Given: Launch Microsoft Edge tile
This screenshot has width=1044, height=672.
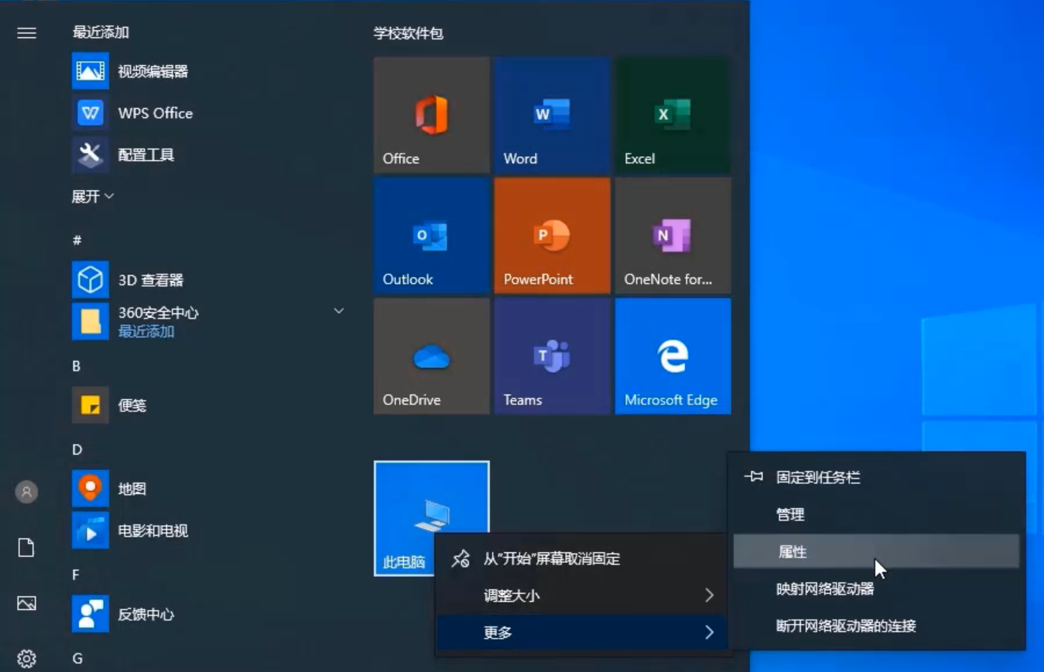Looking at the screenshot, I should (x=673, y=356).
